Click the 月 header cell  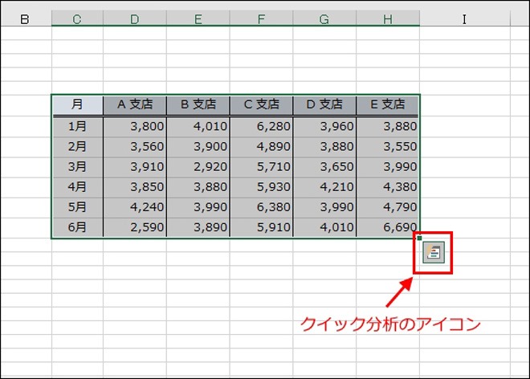tap(77, 104)
